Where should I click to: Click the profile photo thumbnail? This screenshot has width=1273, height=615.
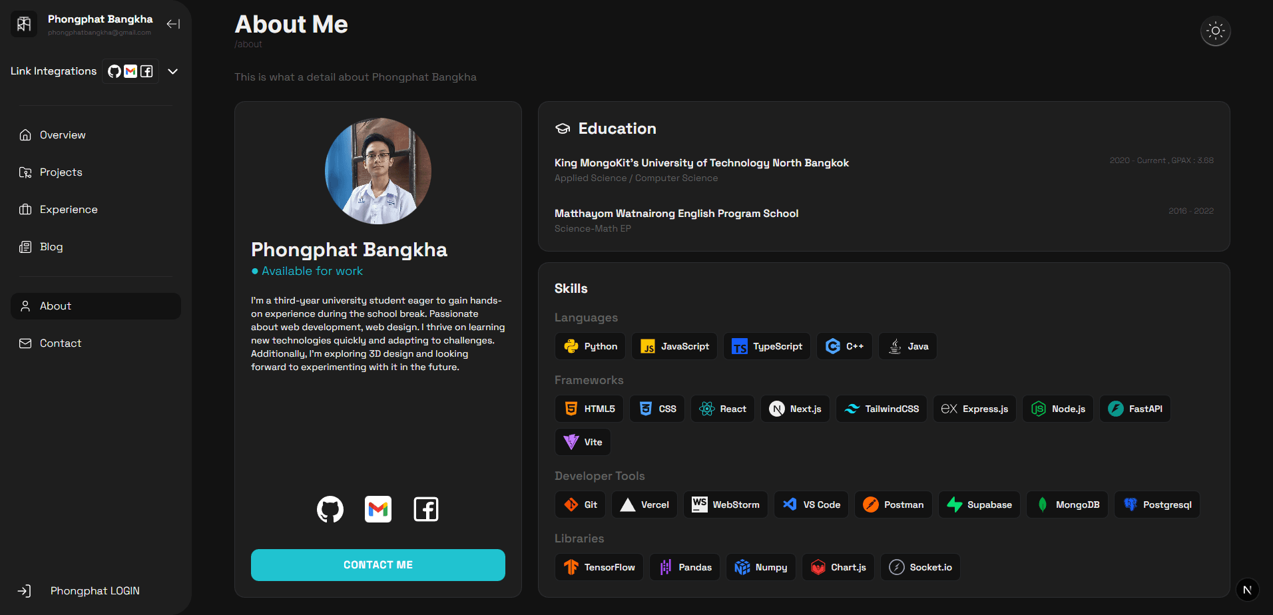pyautogui.click(x=378, y=171)
